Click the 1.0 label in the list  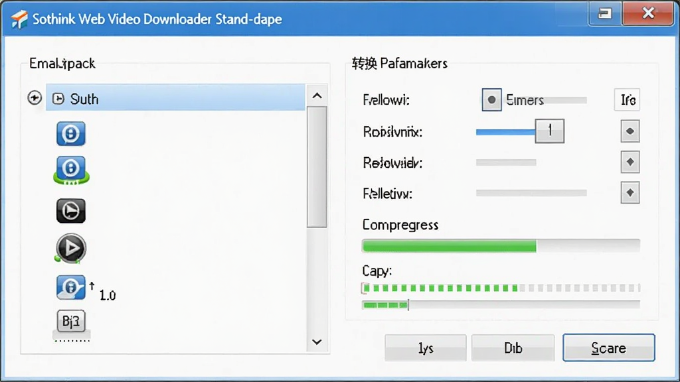tap(107, 296)
